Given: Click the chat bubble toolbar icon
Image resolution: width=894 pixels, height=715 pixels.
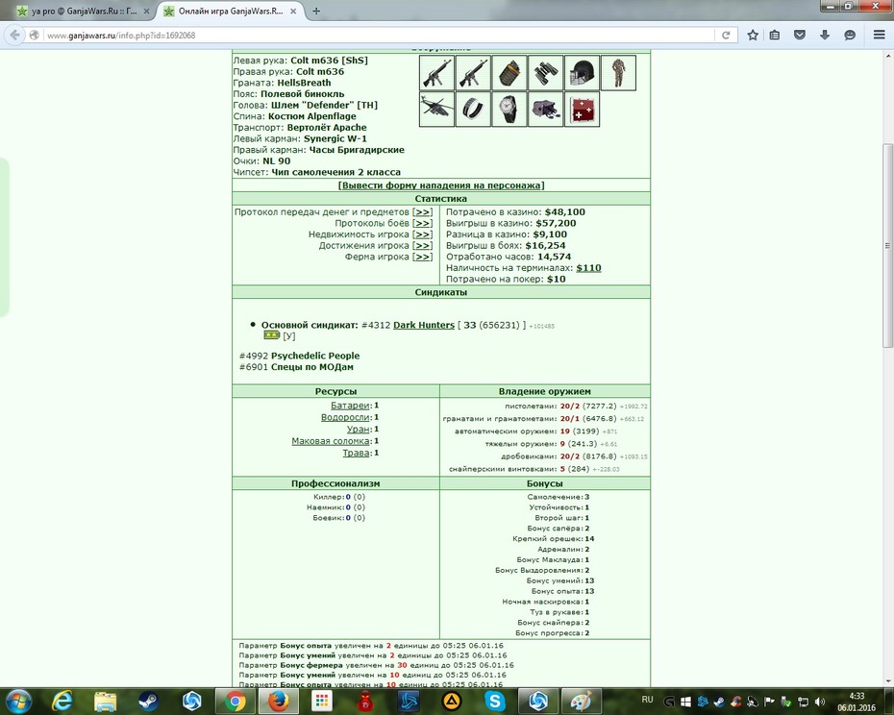Looking at the screenshot, I should [850, 35].
